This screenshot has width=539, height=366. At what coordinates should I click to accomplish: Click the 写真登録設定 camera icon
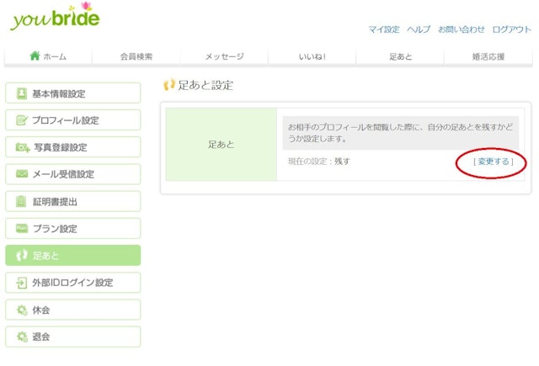point(22,147)
